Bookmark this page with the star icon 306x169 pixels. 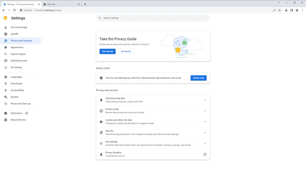279,10
